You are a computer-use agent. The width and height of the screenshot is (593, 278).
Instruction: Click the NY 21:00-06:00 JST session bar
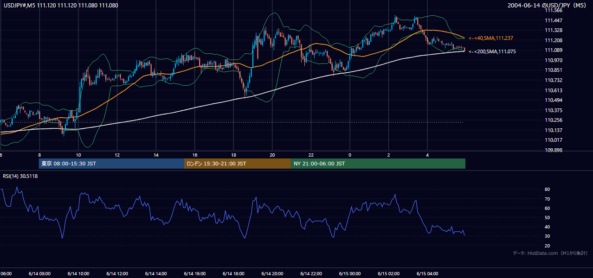point(378,164)
